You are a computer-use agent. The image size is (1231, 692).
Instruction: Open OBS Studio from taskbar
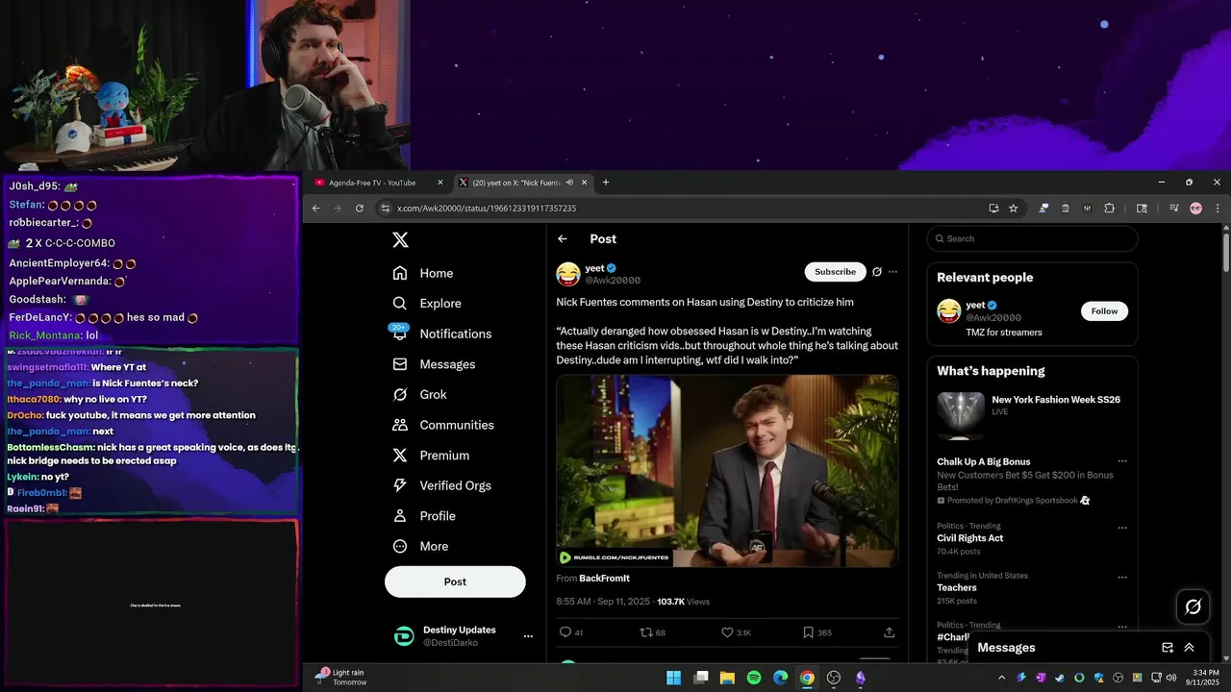pyautogui.click(x=834, y=678)
